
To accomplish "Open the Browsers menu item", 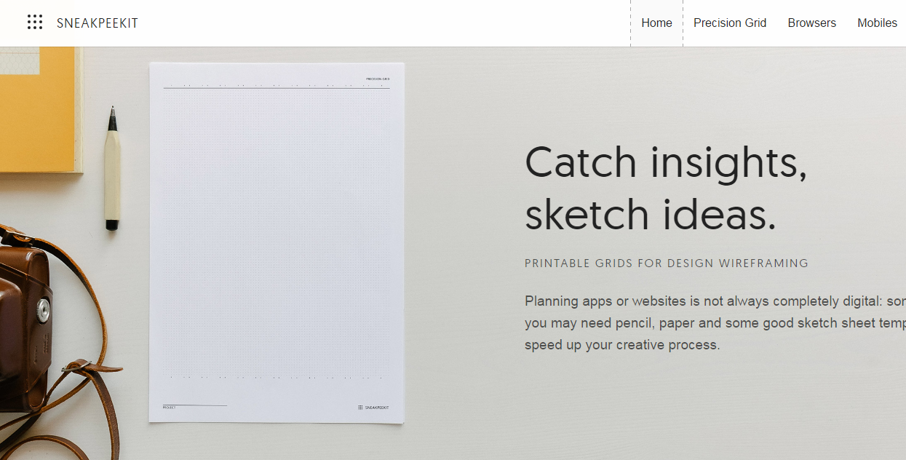I will (811, 23).
